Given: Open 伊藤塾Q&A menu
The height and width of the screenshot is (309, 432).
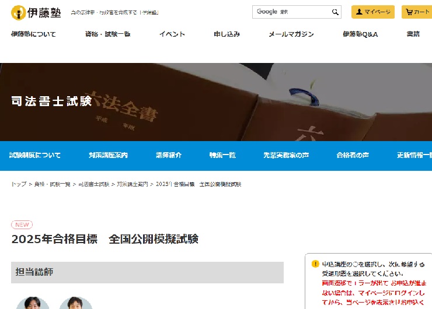Looking at the screenshot, I should click(360, 34).
